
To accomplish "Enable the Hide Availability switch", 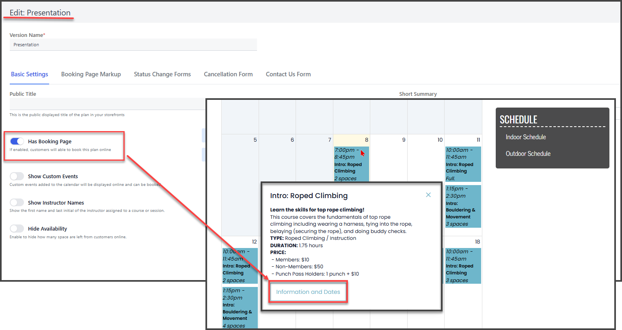I will pyautogui.click(x=17, y=229).
